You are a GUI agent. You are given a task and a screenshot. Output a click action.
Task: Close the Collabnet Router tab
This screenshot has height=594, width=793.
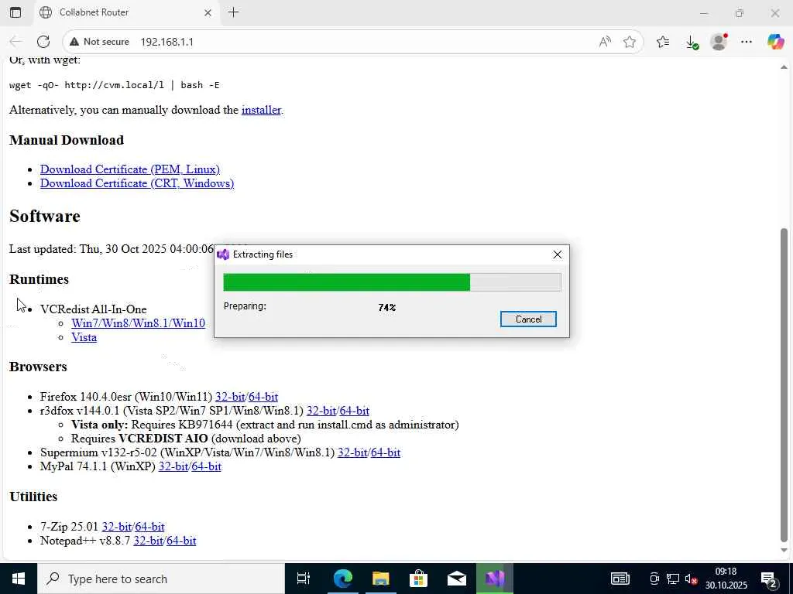(208, 12)
